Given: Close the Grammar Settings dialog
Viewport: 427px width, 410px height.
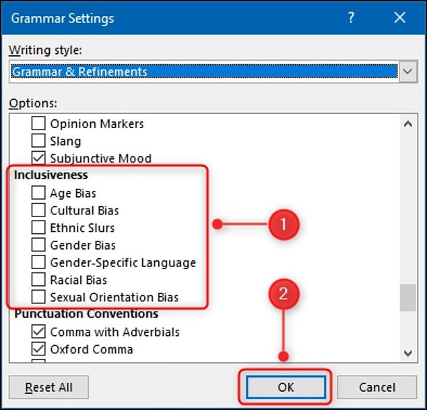Looking at the screenshot, I should click(399, 18).
